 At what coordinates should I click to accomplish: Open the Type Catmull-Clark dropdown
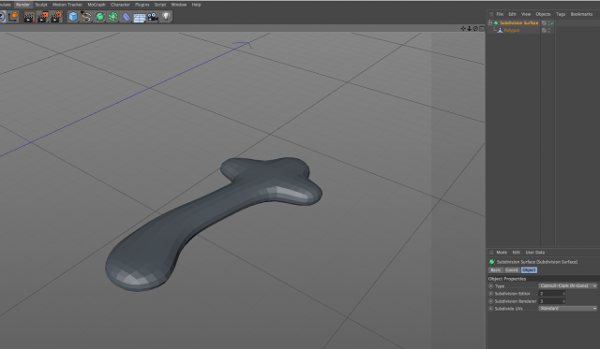568,285
